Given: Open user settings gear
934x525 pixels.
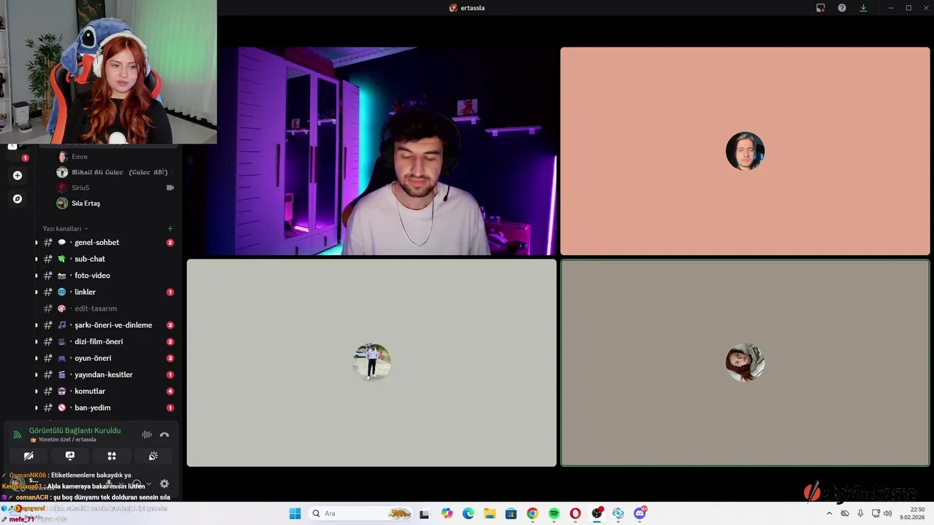Looking at the screenshot, I should (x=164, y=483).
